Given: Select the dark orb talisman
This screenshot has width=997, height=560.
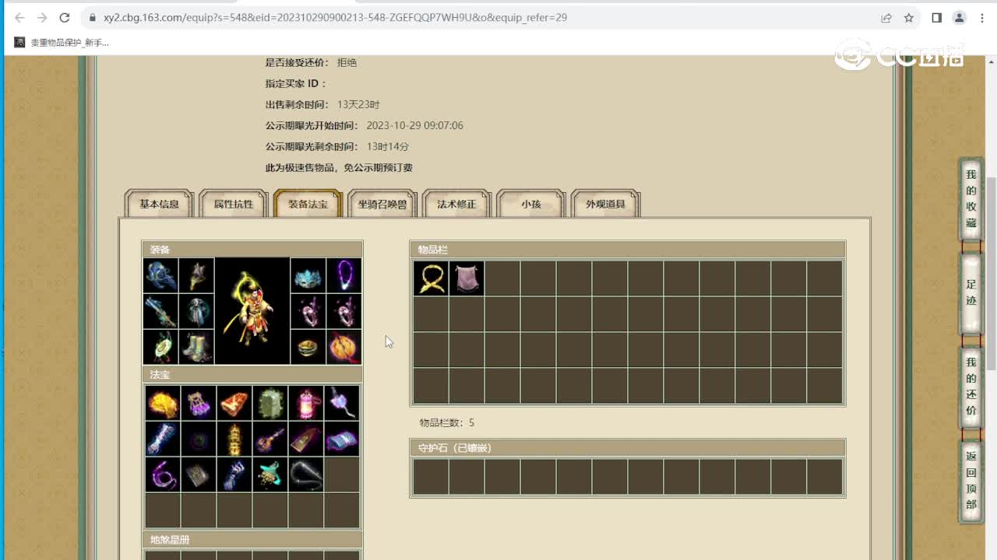Looking at the screenshot, I should coord(199,439).
